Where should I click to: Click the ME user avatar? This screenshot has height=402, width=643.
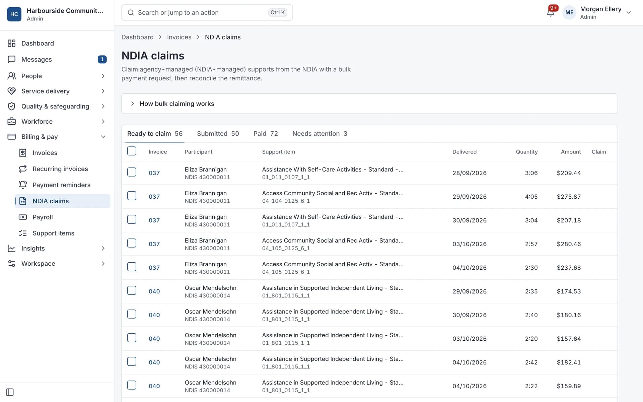569,12
